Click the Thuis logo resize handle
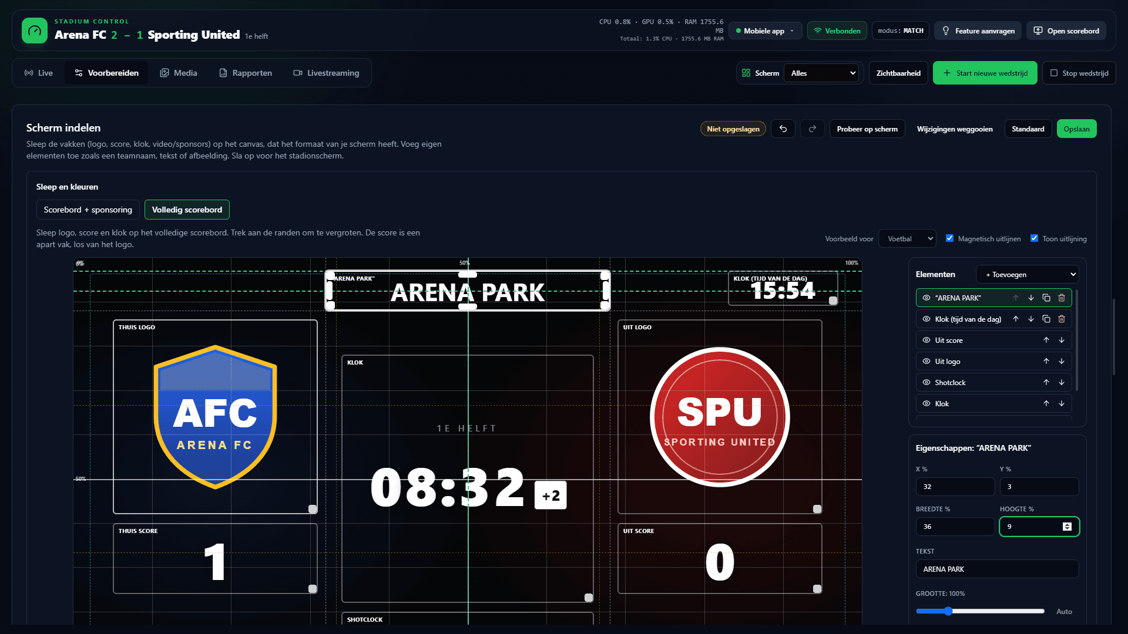The width and height of the screenshot is (1128, 634). [x=313, y=509]
